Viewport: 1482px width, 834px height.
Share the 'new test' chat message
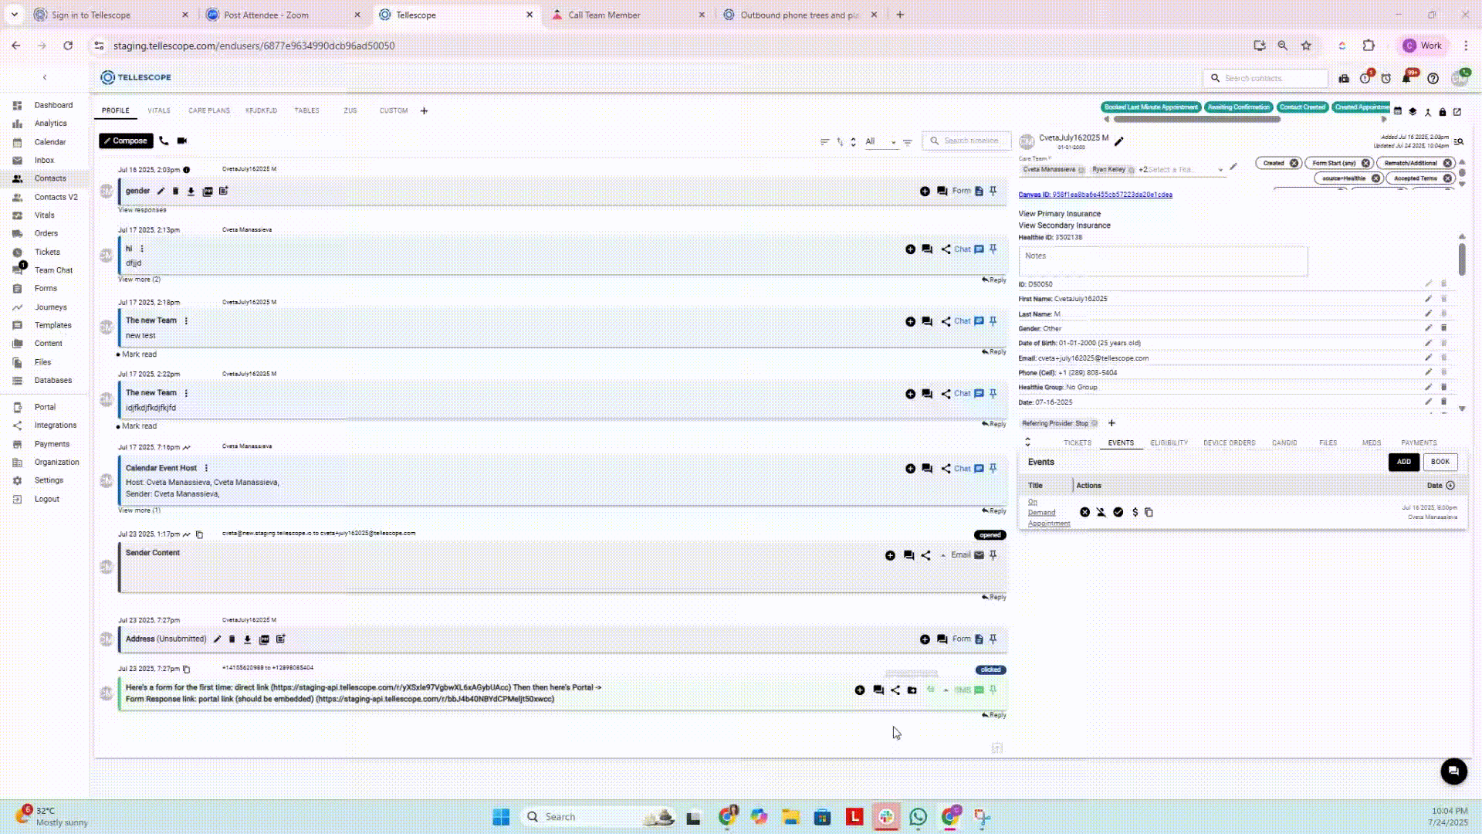pyautogui.click(x=946, y=321)
